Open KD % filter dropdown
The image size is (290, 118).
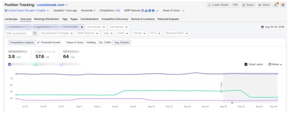click(x=155, y=33)
